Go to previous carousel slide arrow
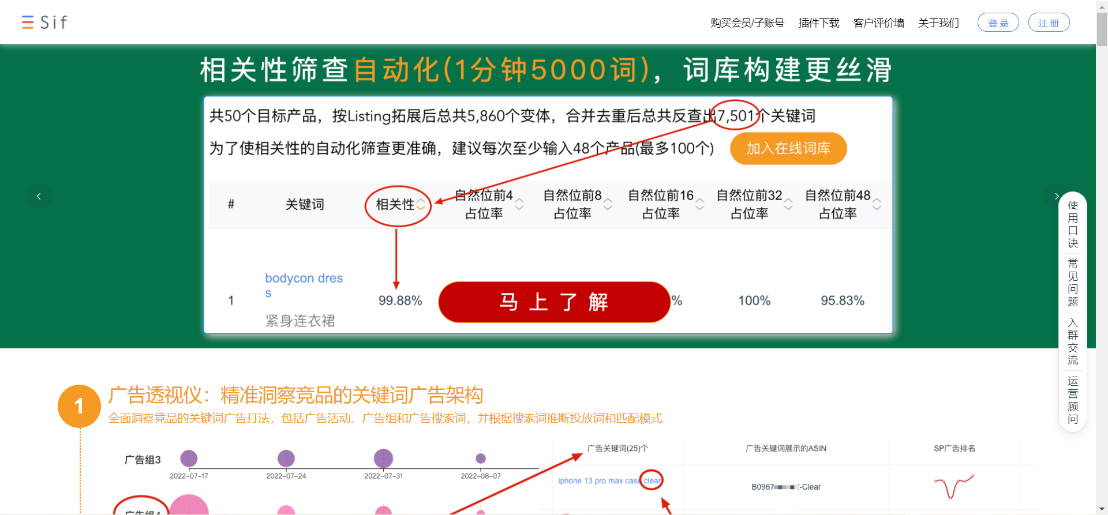 click(39, 196)
